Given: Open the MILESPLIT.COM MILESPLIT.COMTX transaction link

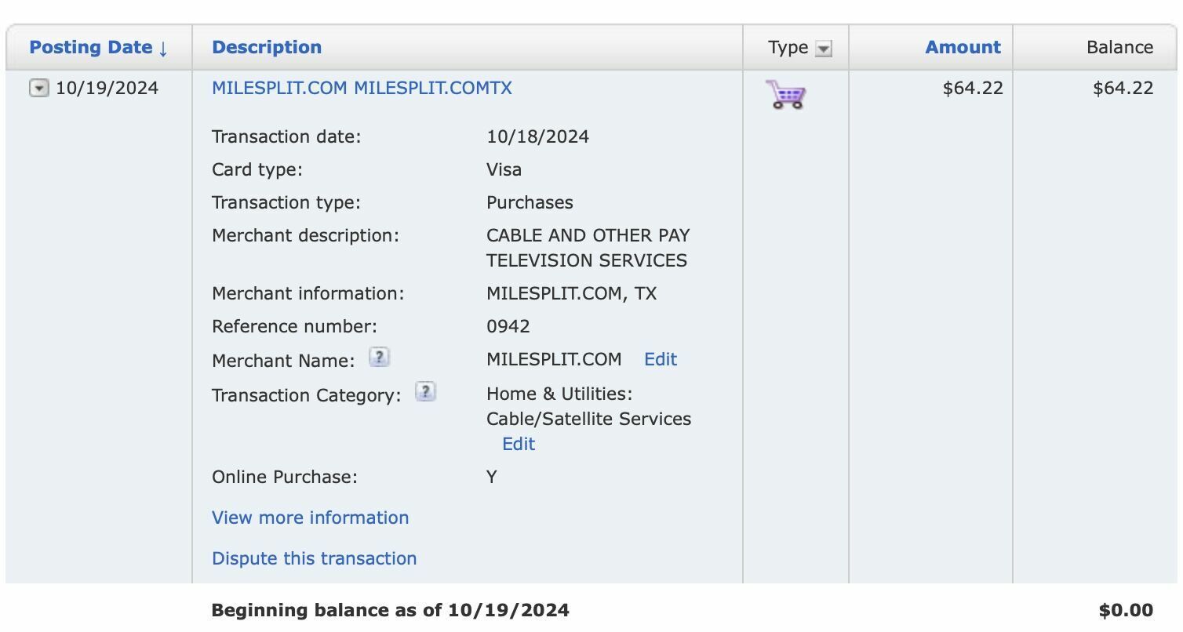Looking at the screenshot, I should pos(362,88).
